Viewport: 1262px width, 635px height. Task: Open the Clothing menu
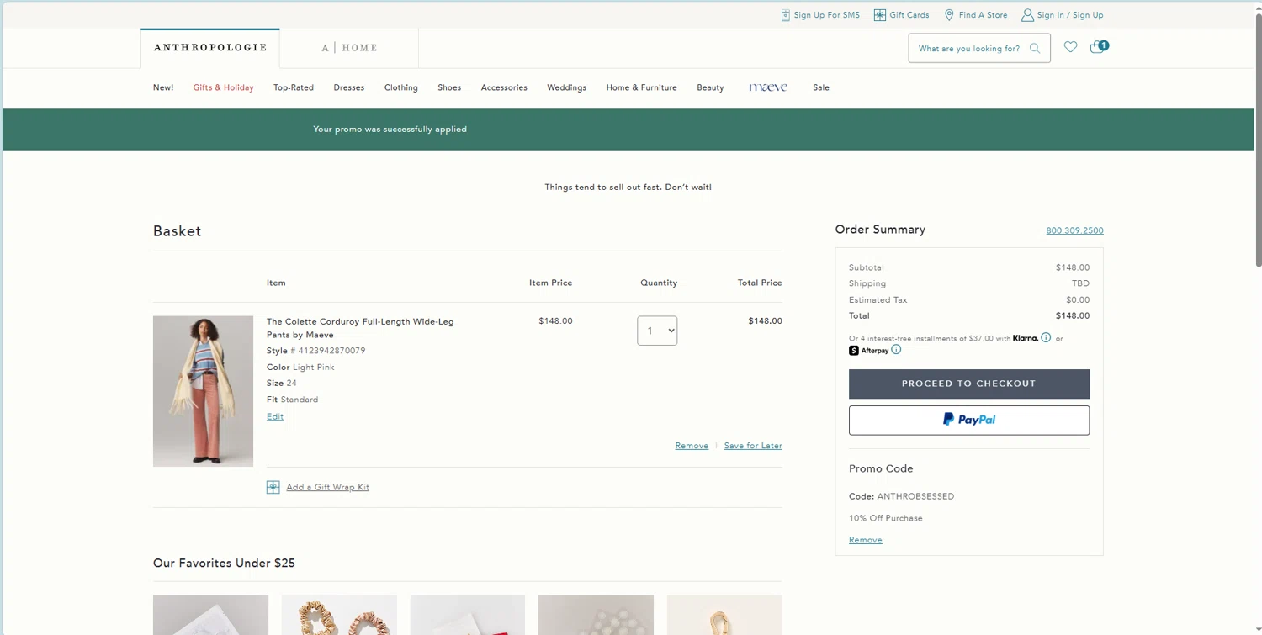point(401,87)
